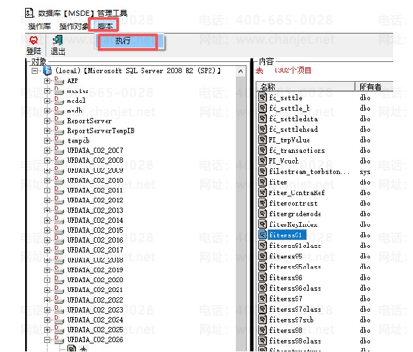Select the UFDATA_002_2022 database
Viewport: 413px width, 352px height.
95,300
